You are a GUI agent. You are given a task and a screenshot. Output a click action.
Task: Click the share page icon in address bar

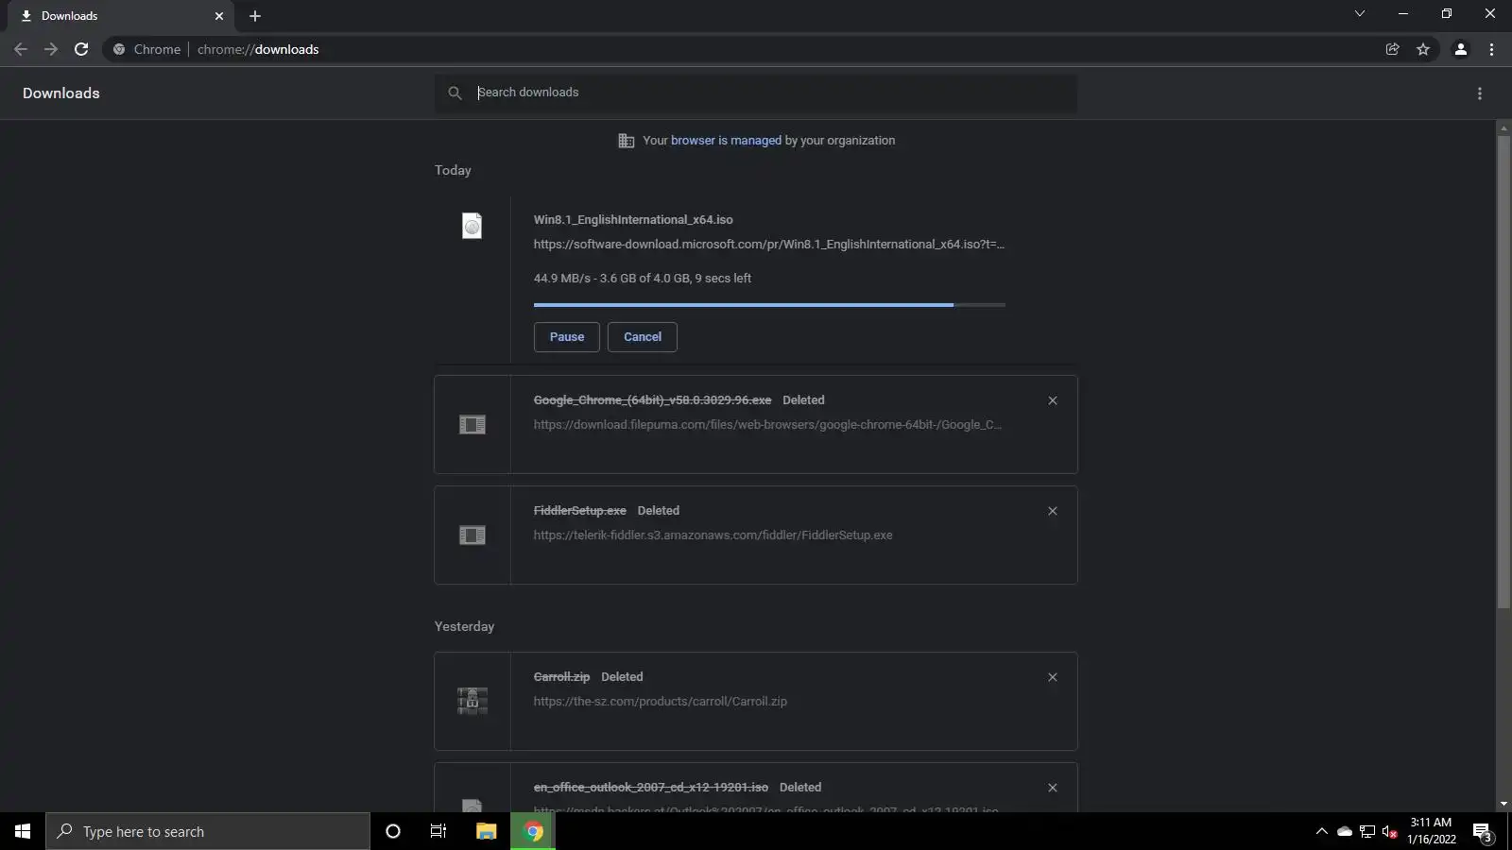(1392, 49)
